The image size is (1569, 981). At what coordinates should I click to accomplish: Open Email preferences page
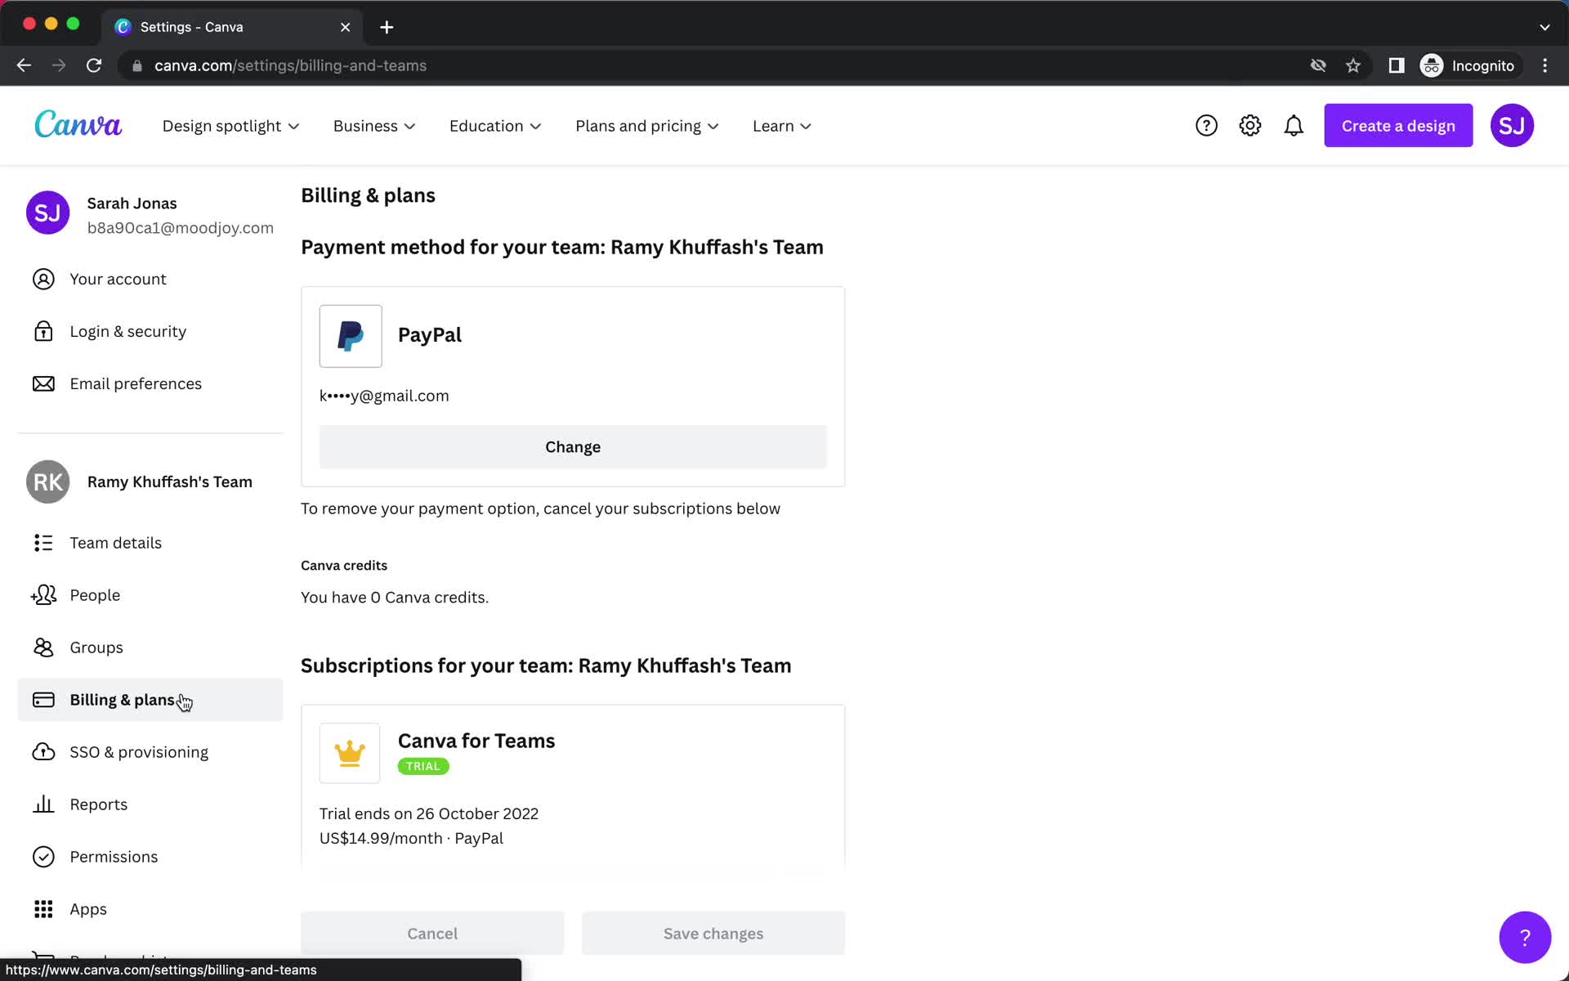(150, 384)
